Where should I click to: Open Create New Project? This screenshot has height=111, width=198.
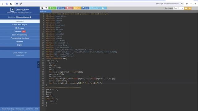(x=20, y=25)
